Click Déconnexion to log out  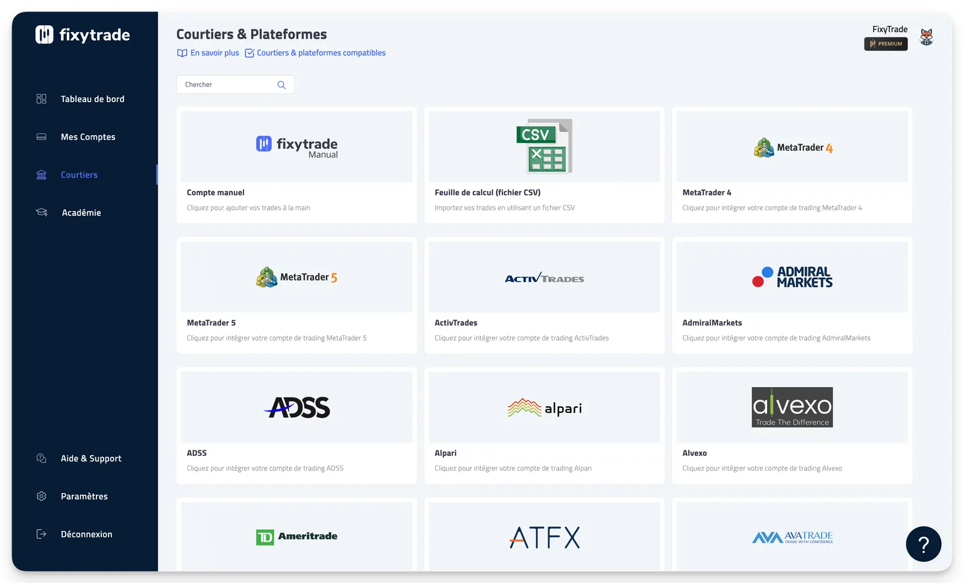pos(87,534)
